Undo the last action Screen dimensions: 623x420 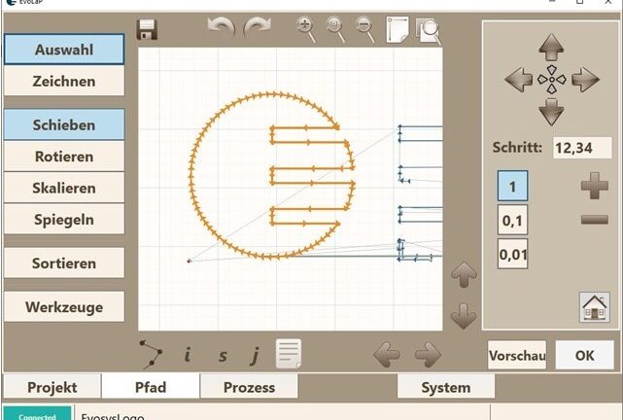(x=221, y=28)
